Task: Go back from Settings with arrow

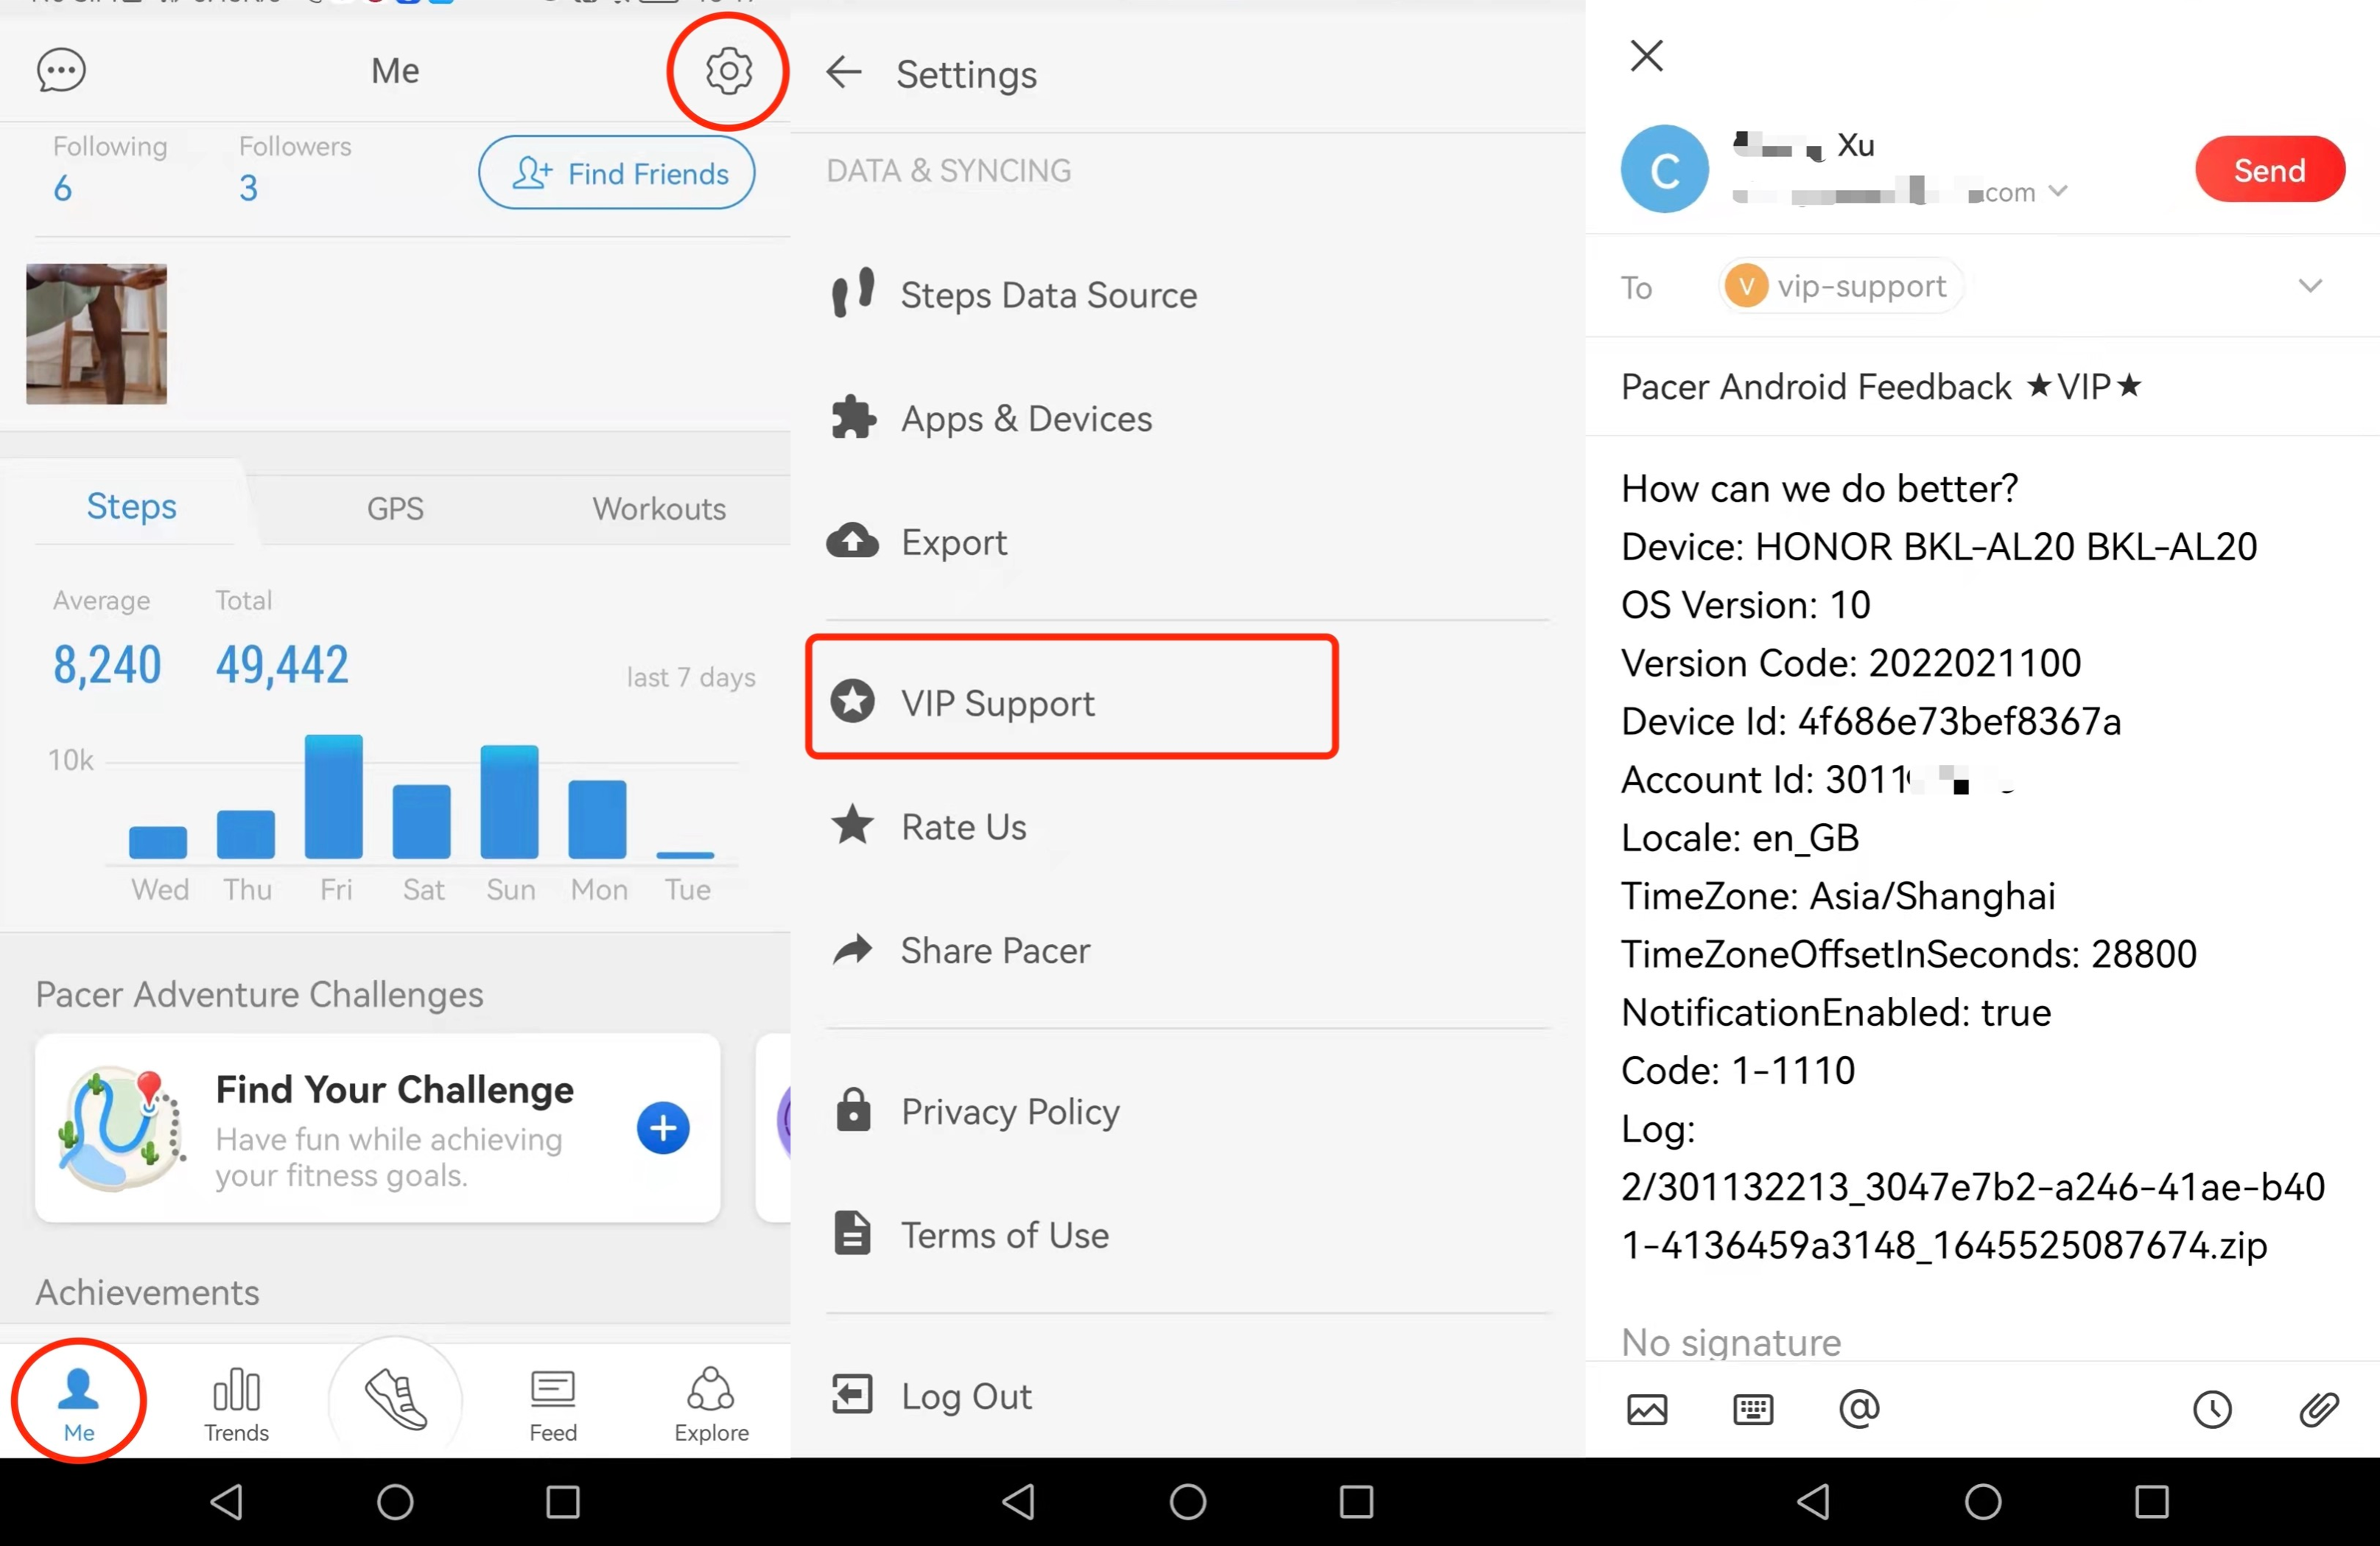Action: point(844,72)
